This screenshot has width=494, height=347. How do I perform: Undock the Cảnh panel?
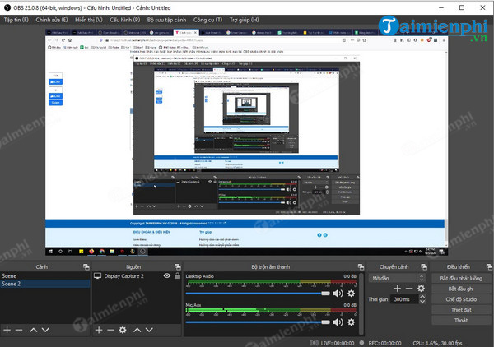click(86, 266)
